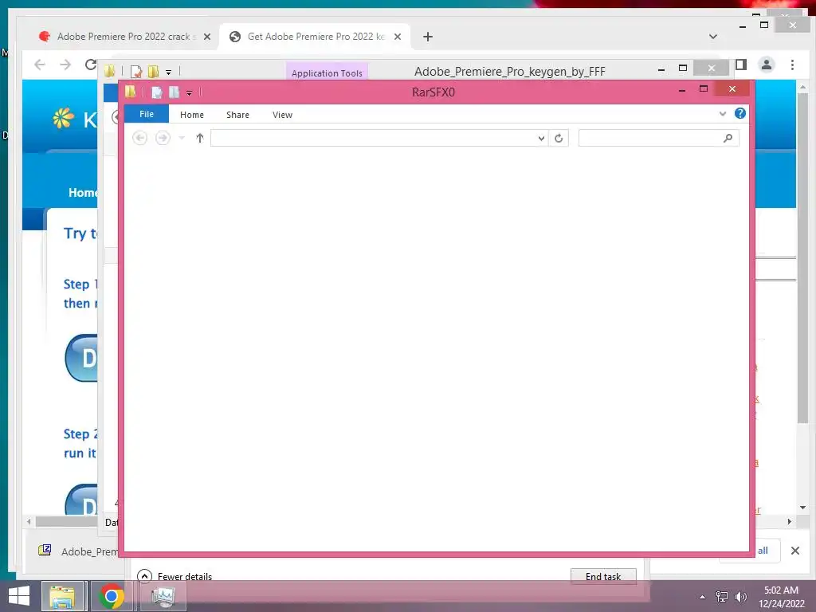The width and height of the screenshot is (816, 612).
Task: Click RarSFX0 title bar folder icon
Action: pos(130,92)
